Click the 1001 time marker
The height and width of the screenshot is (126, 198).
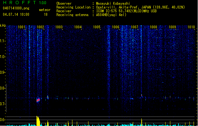[21, 27]
